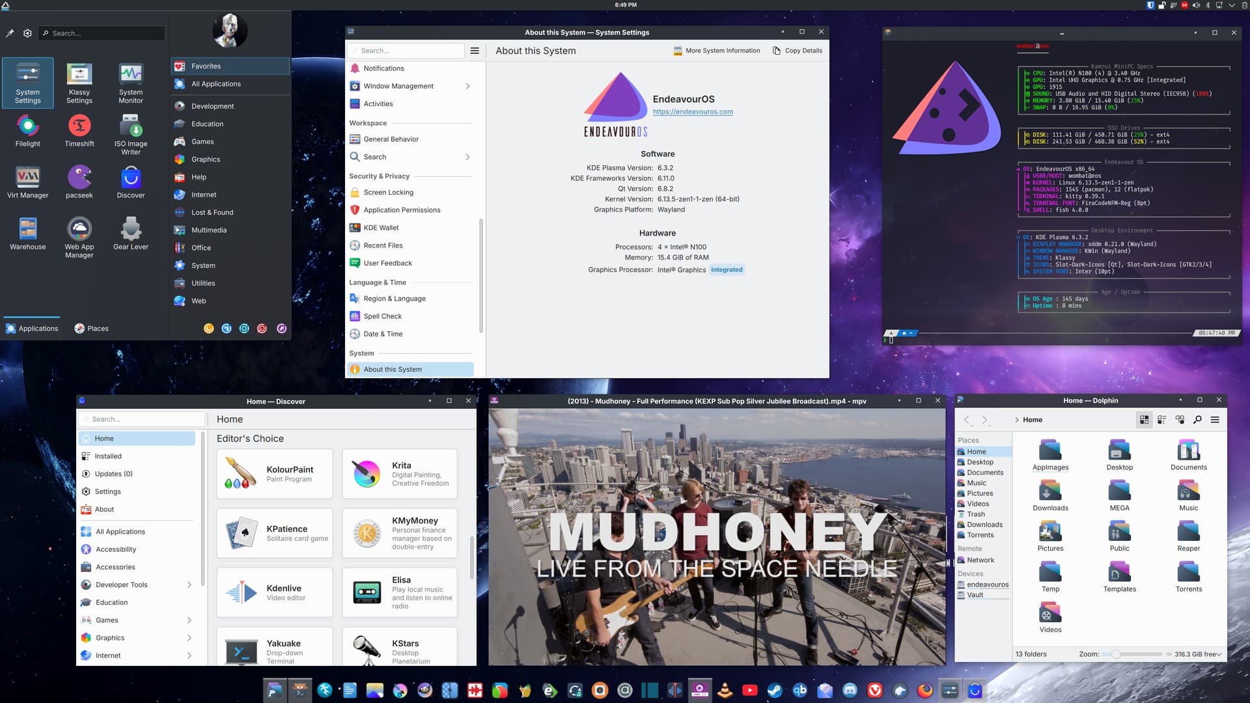Adjust Dolphin zoom slider
The width and height of the screenshot is (1250, 703).
coord(1132,654)
